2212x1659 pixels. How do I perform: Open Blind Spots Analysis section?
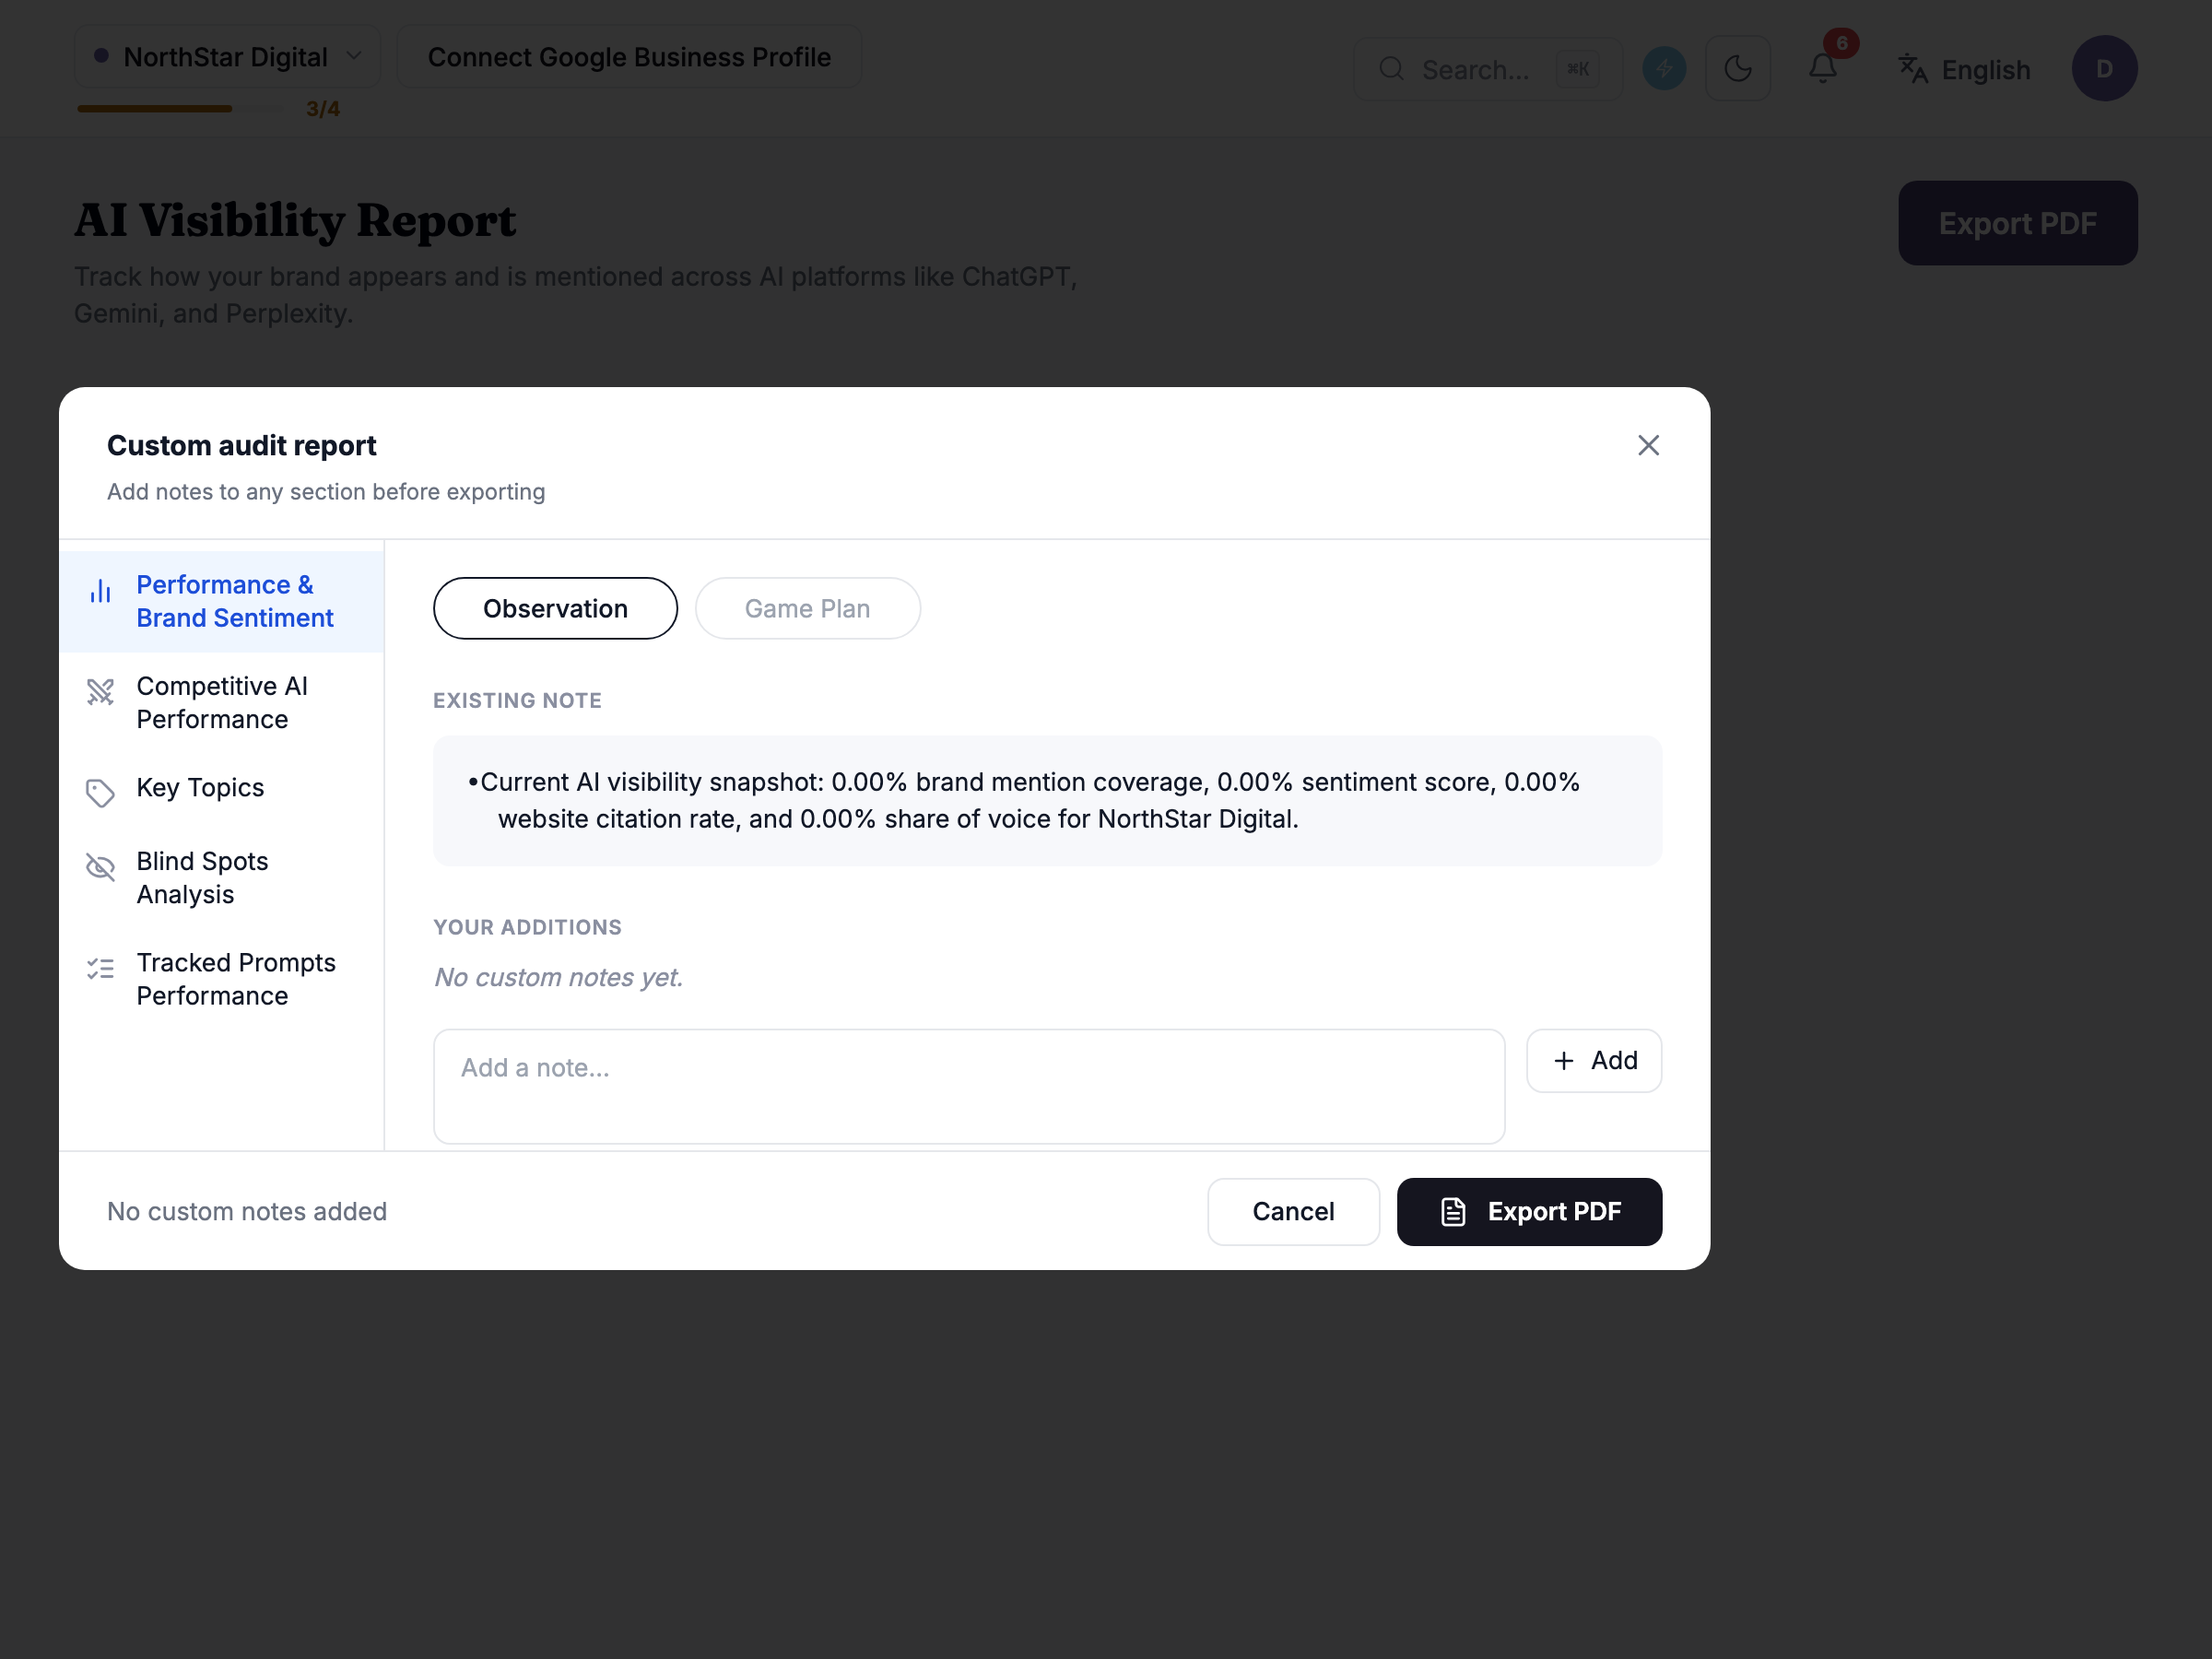pos(221,877)
